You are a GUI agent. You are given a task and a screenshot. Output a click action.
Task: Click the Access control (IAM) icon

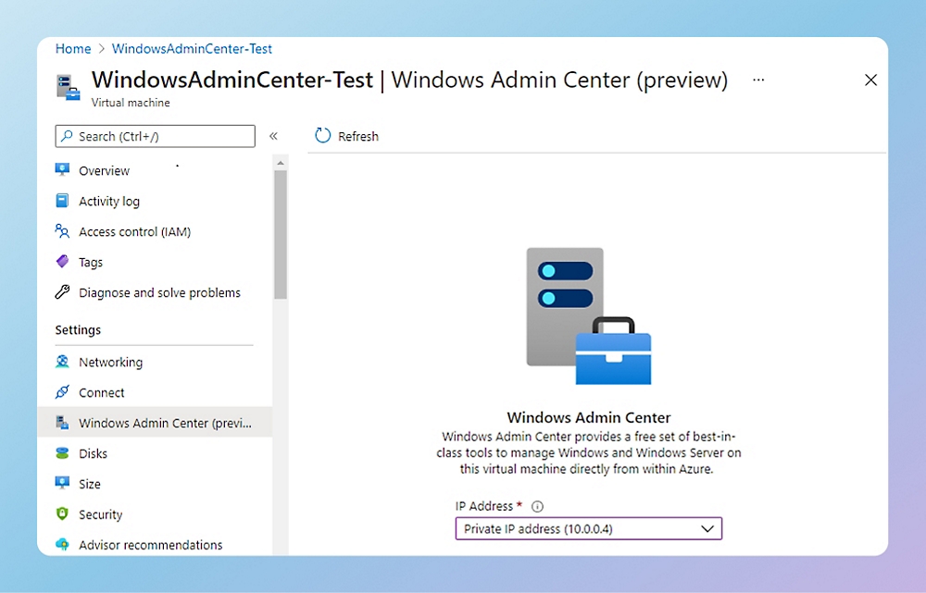tap(63, 231)
